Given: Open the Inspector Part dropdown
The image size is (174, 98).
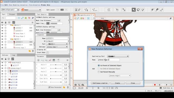Looking at the screenshot, I should (57, 44).
